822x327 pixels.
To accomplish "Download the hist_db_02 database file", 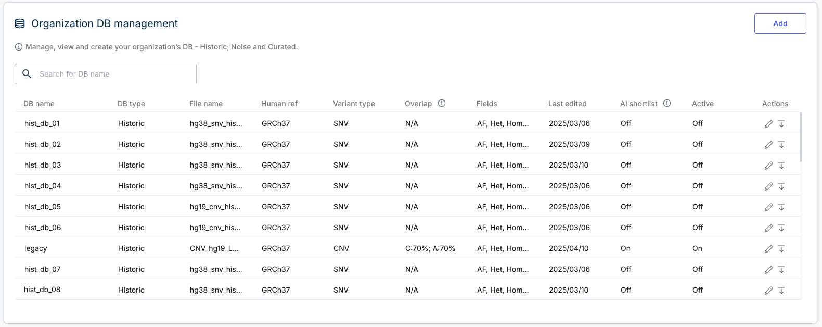I will point(781,145).
